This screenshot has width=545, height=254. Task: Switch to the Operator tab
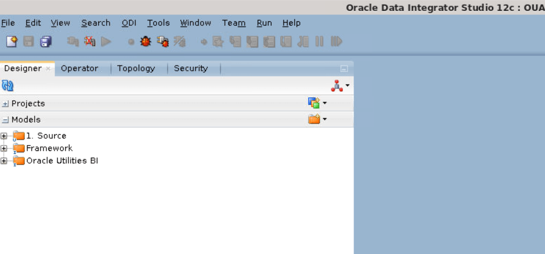tap(80, 68)
